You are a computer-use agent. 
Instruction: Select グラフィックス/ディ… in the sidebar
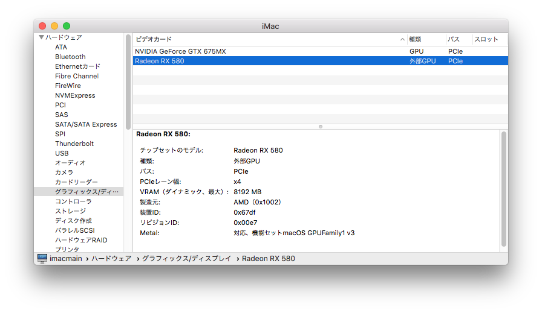click(x=87, y=192)
